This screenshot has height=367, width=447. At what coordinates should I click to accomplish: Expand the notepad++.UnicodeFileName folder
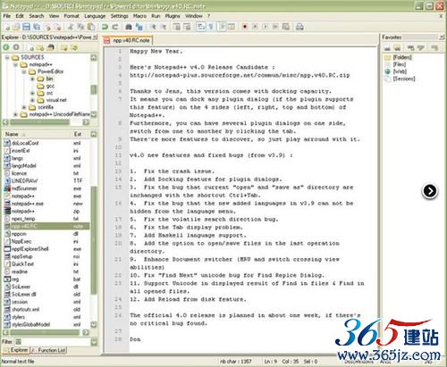click(x=15, y=114)
